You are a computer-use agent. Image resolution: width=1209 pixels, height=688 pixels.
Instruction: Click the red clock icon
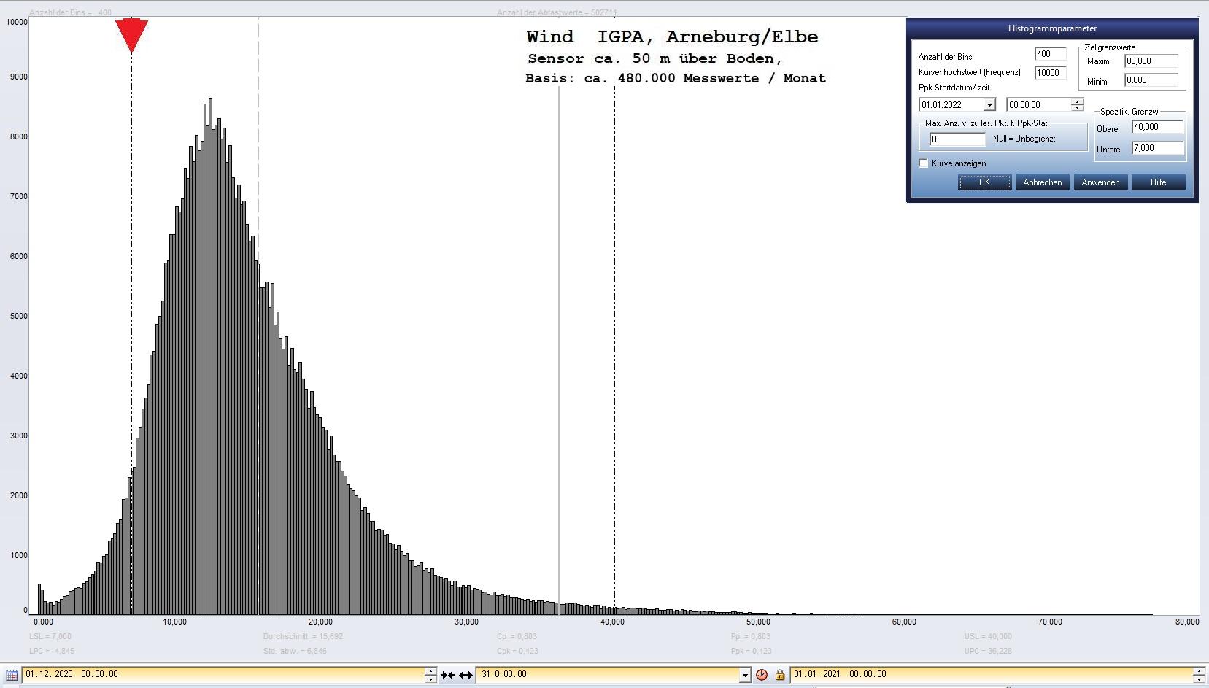coord(762,675)
